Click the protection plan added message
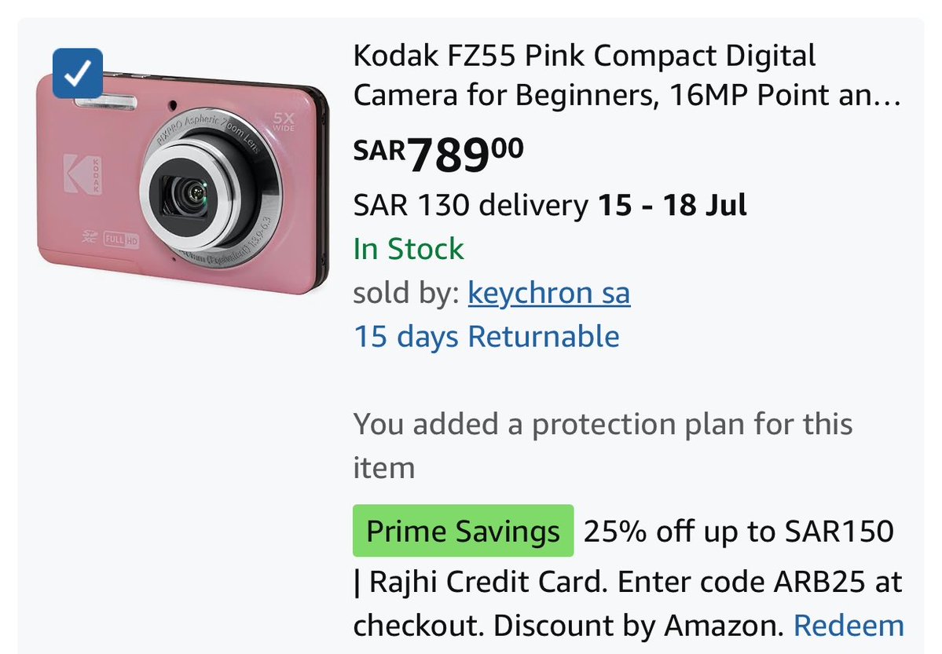The image size is (942, 654). coord(603,446)
